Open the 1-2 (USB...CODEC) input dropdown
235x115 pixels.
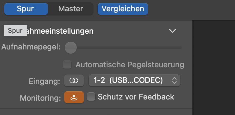(135, 80)
